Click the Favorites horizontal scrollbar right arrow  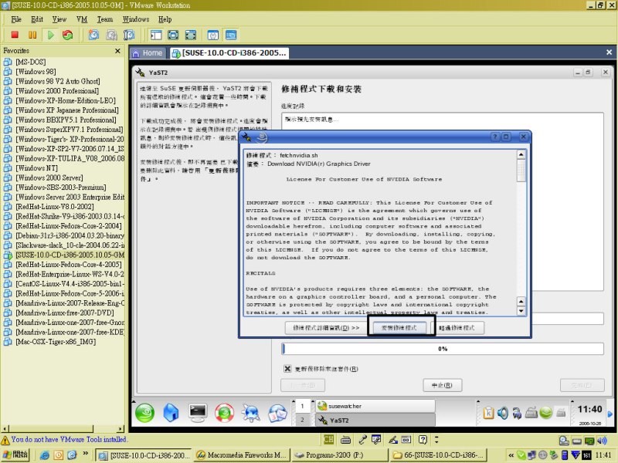[x=121, y=429]
